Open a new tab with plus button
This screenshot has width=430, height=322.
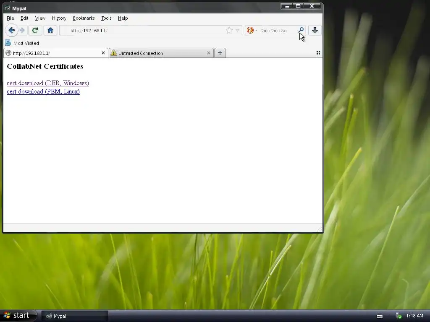coord(220,53)
